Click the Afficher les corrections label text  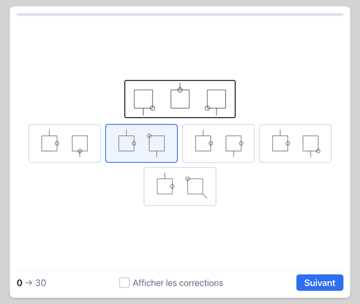178,283
